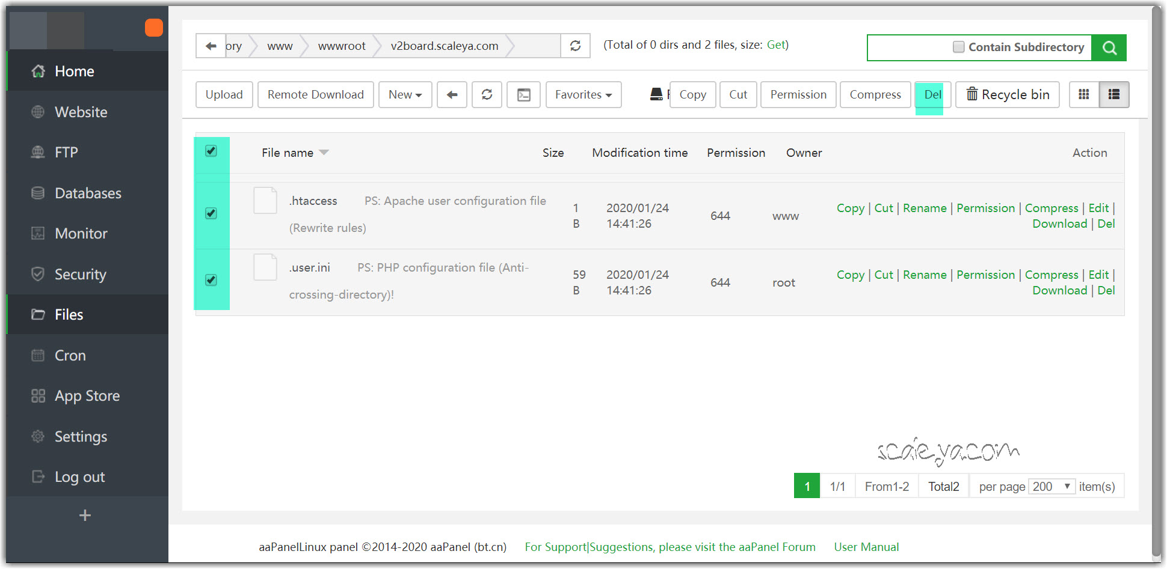Uncheck the .htaccess file checkbox
Image resolution: width=1167 pixels, height=569 pixels.
pos(211,213)
